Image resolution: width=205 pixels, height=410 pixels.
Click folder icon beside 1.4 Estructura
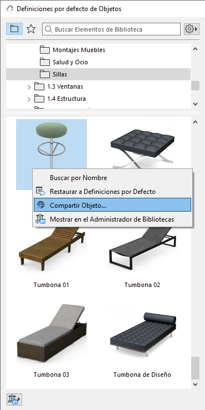[x=39, y=99]
